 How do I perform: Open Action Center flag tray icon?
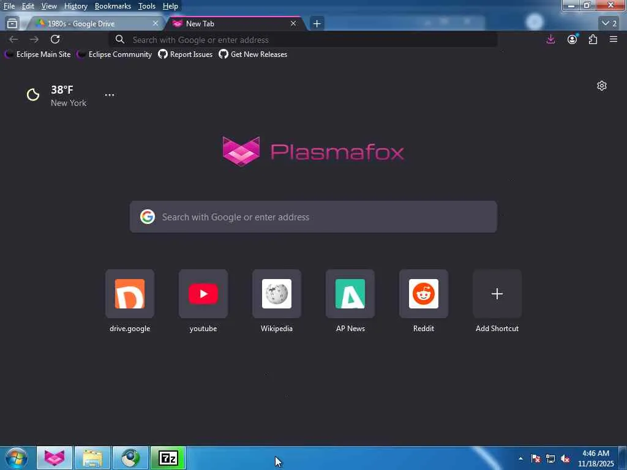click(536, 458)
